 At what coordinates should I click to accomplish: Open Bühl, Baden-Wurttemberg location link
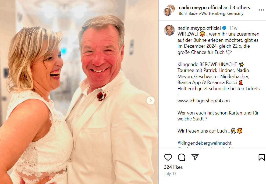point(211,13)
